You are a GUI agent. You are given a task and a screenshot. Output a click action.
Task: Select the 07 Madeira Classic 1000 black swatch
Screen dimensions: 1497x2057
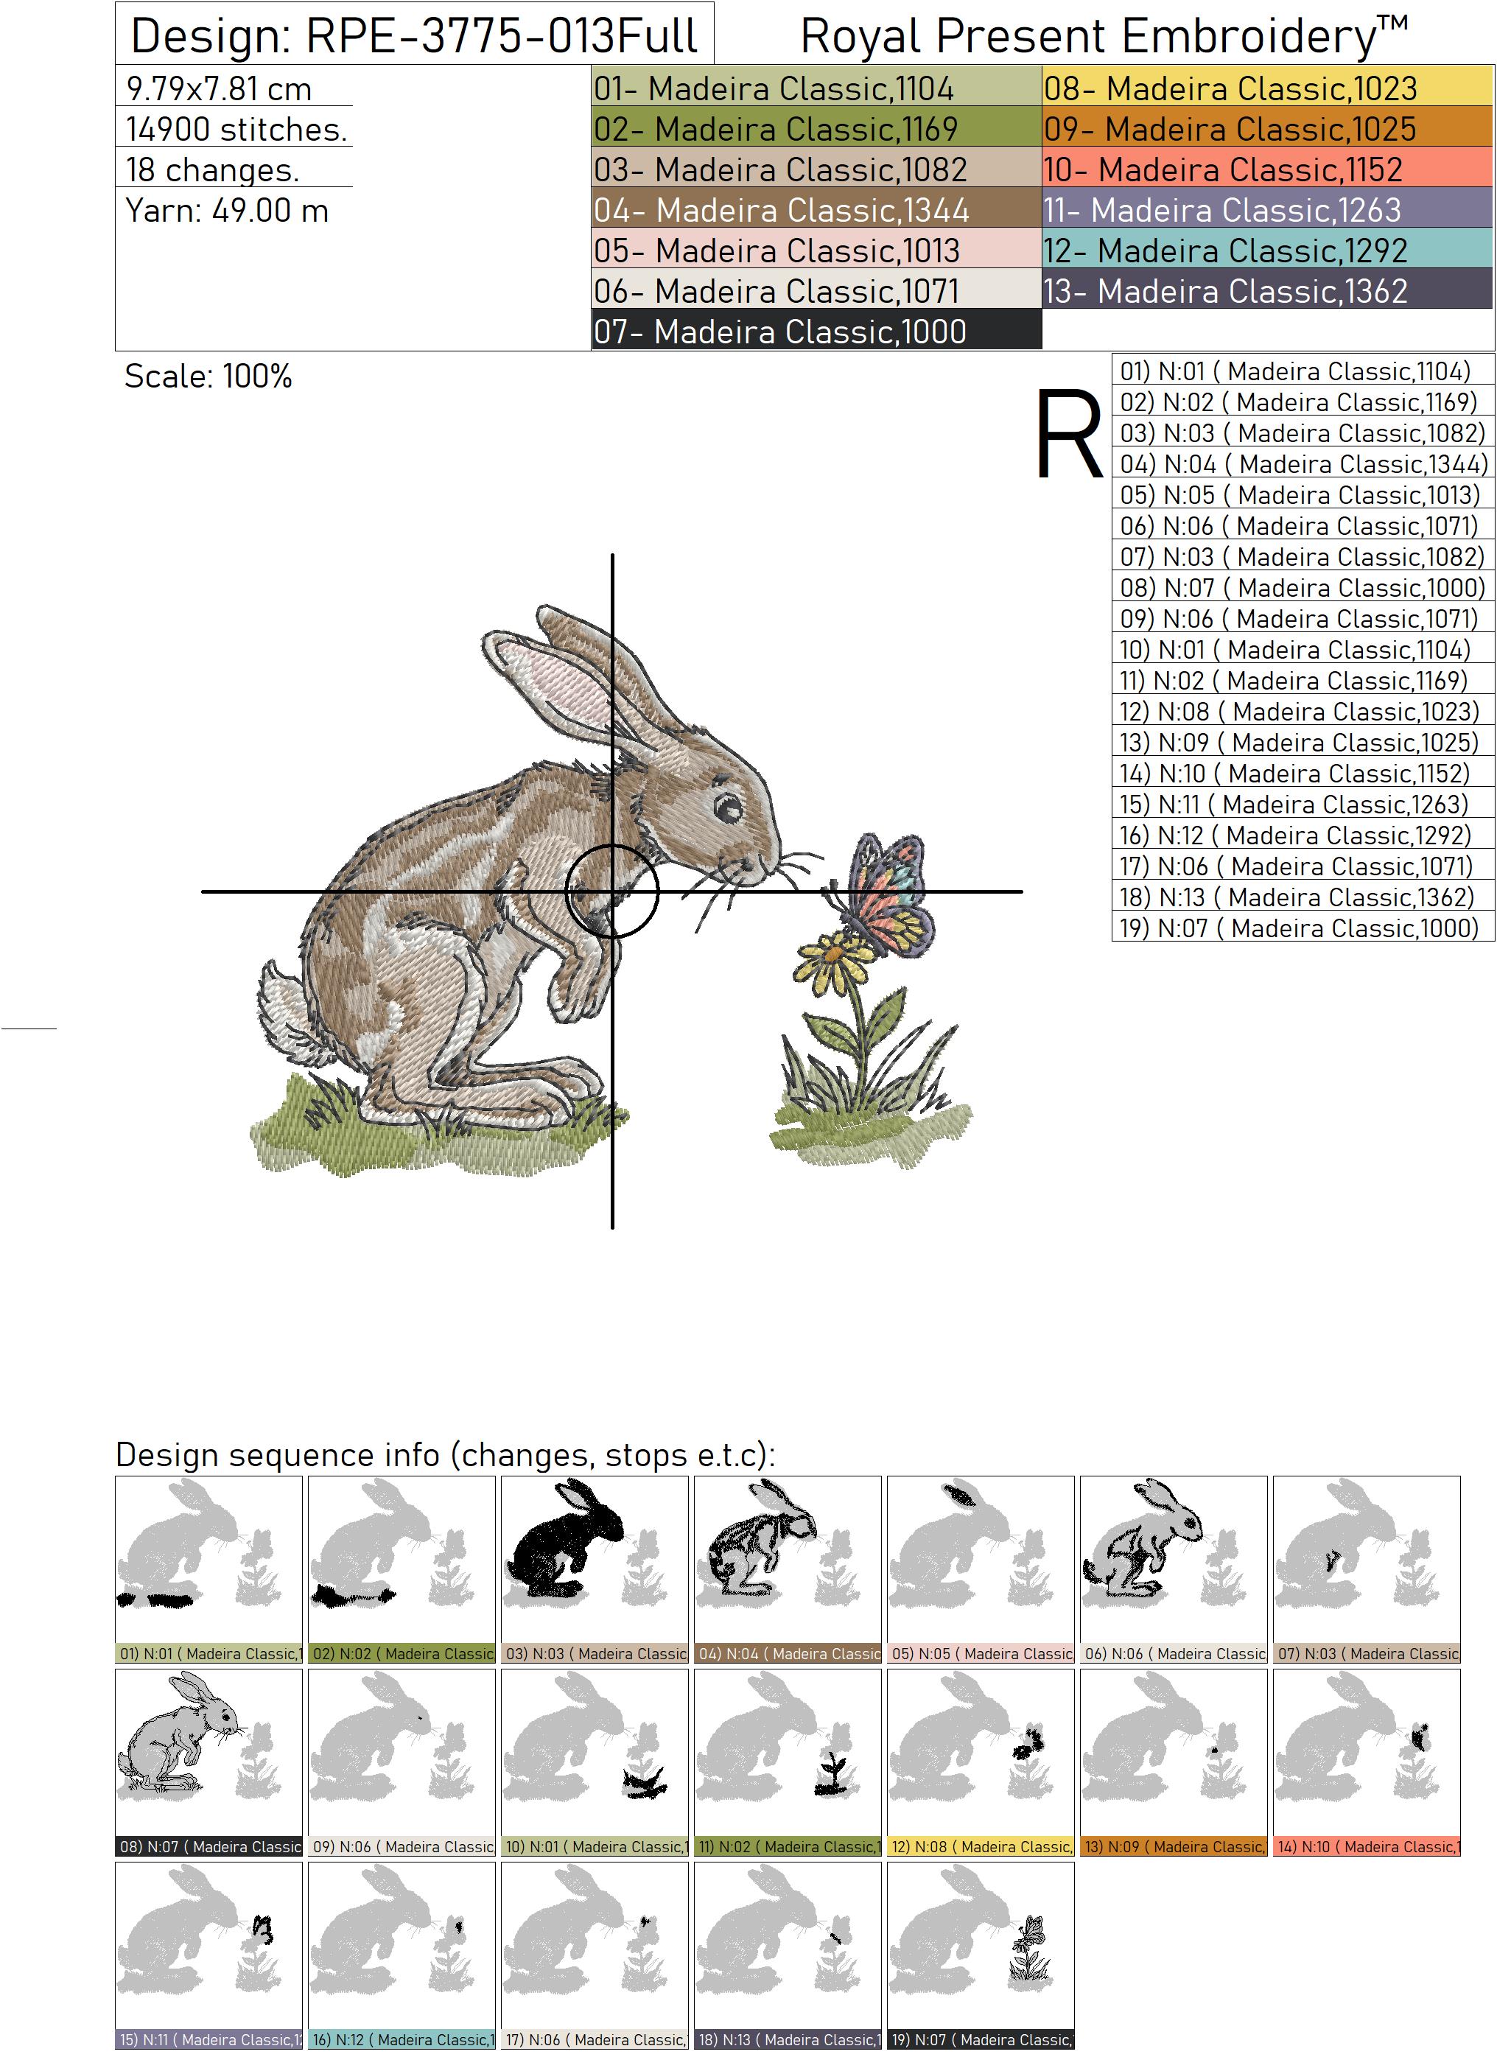point(815,332)
